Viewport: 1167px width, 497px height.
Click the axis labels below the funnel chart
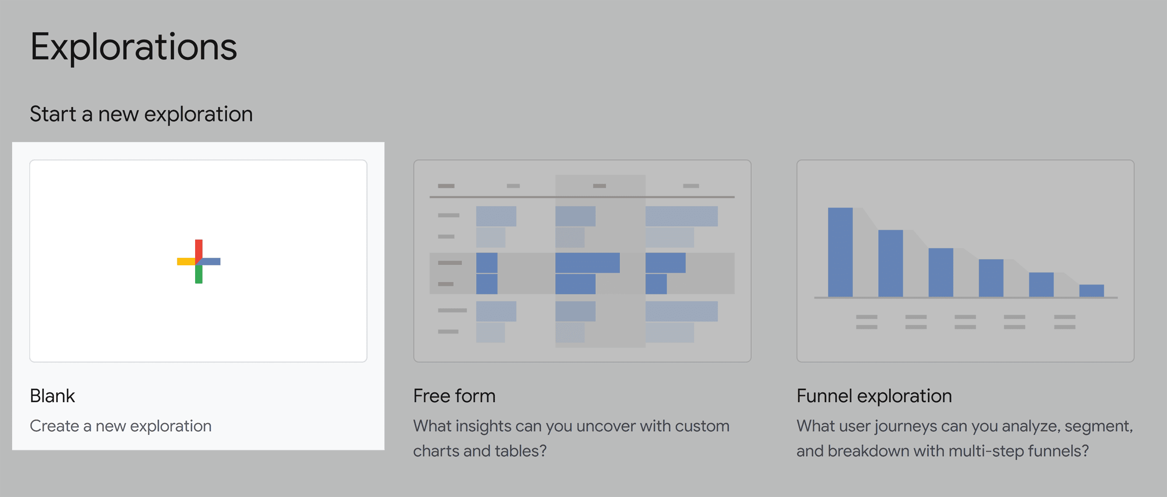click(x=966, y=322)
